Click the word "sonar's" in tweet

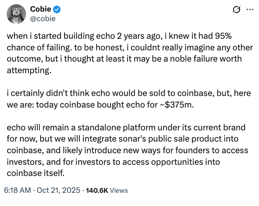(x=155, y=139)
